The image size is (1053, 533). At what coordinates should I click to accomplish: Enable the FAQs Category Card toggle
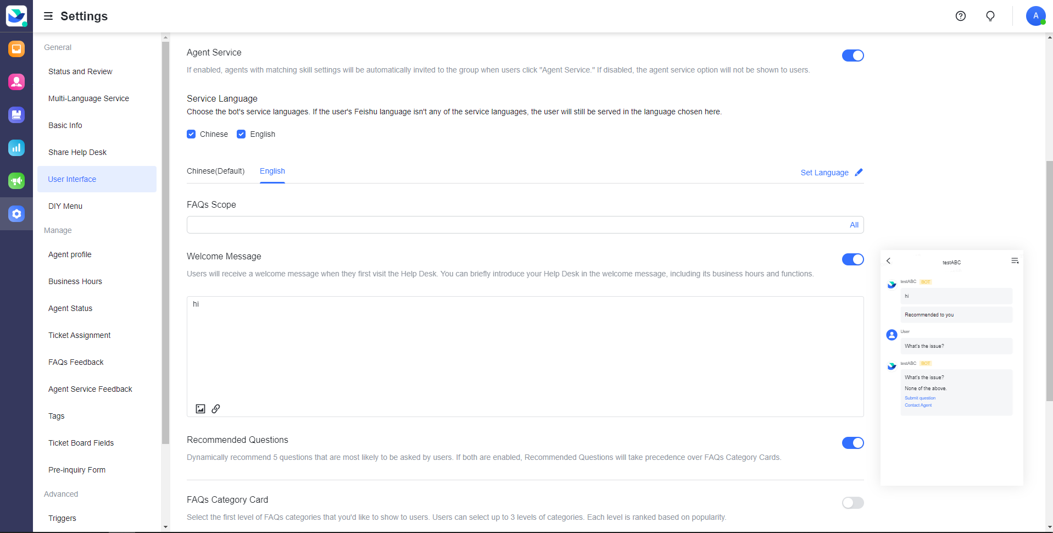pos(853,503)
